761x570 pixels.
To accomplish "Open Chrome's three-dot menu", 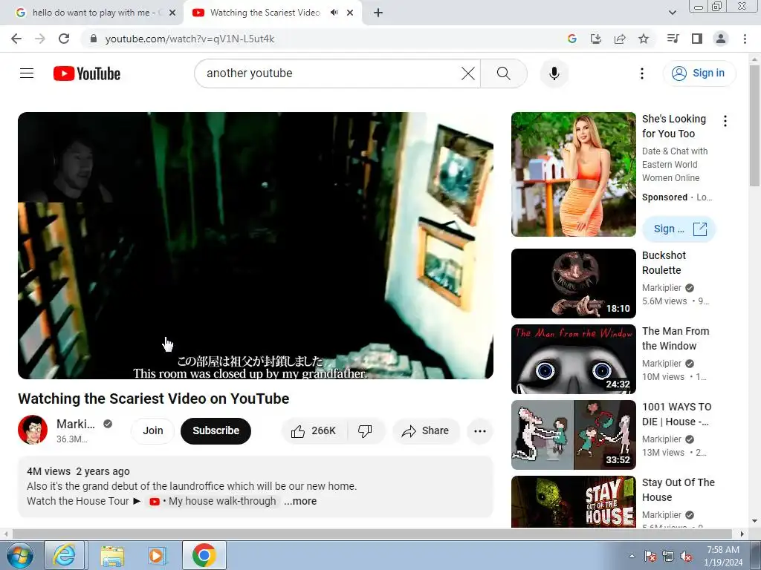I will pyautogui.click(x=745, y=39).
